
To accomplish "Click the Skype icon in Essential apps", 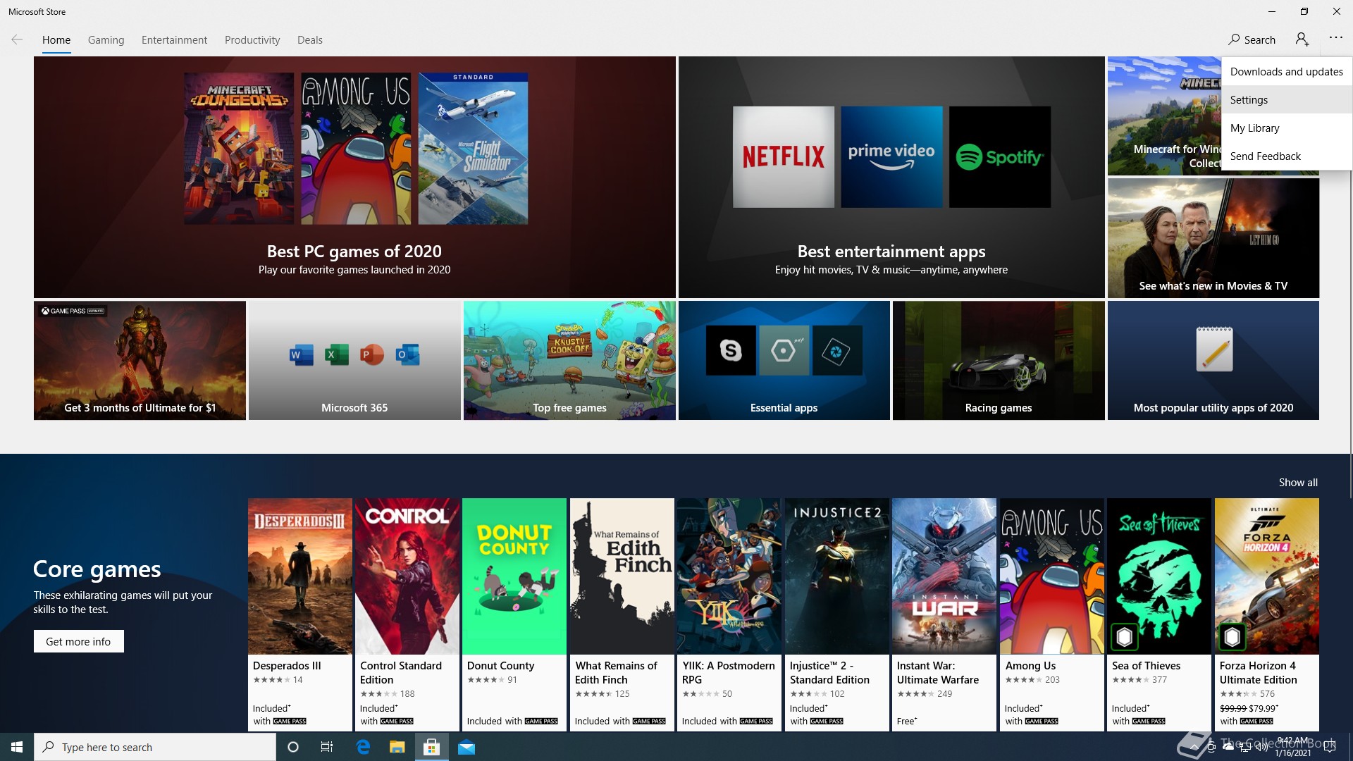I will 731,350.
